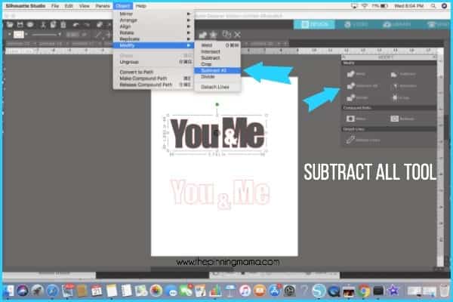Select Weld from the Modify submenu
453x302 pixels.
(x=217, y=45)
